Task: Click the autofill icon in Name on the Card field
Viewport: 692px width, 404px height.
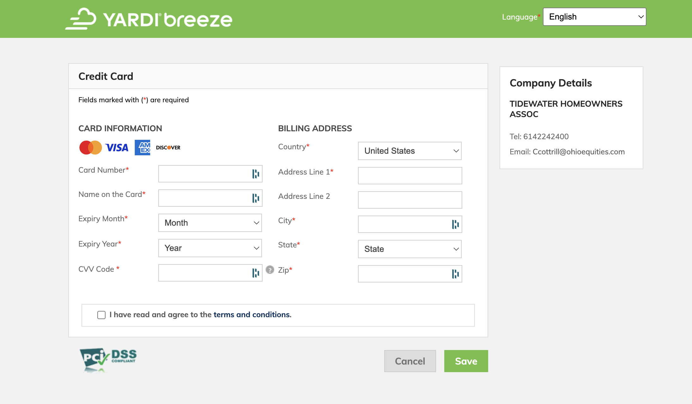Action: coord(256,198)
